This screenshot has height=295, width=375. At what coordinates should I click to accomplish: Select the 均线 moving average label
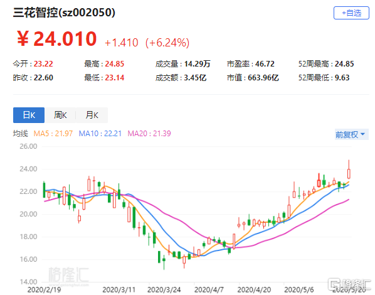tap(20, 134)
